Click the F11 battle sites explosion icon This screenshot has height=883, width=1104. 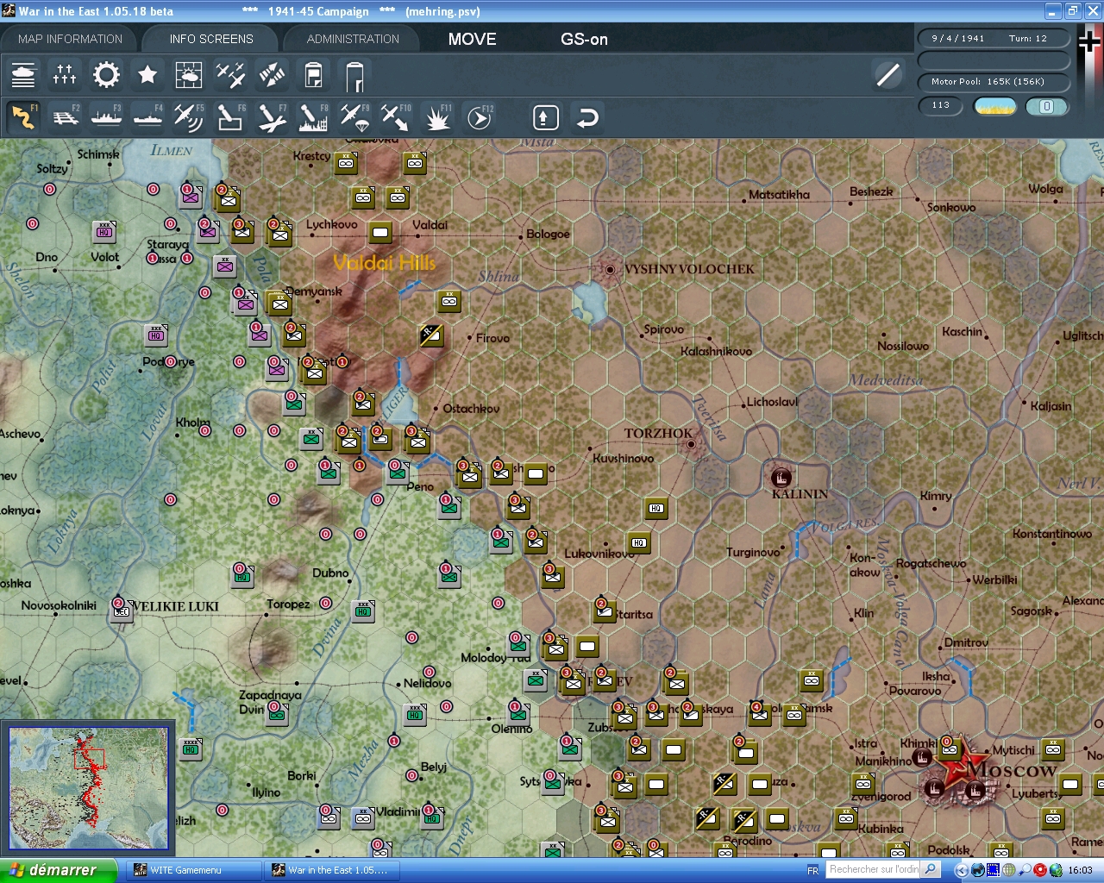437,117
